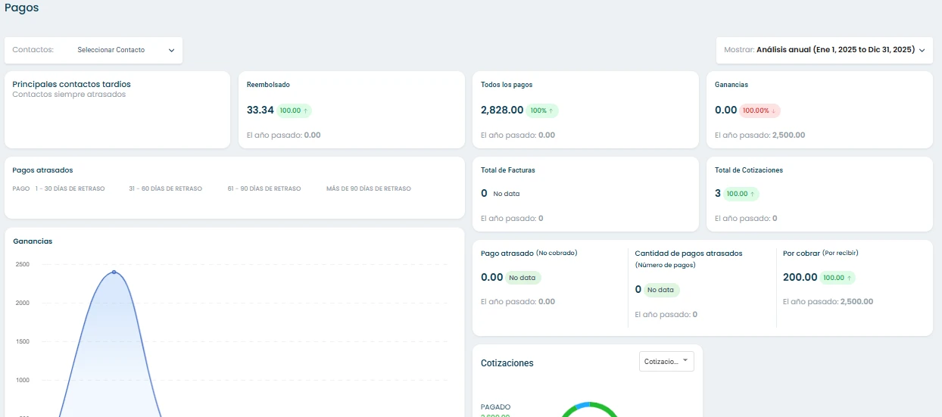Click the Cantidad de pagos atrasados label
942x417 pixels.
click(688, 254)
